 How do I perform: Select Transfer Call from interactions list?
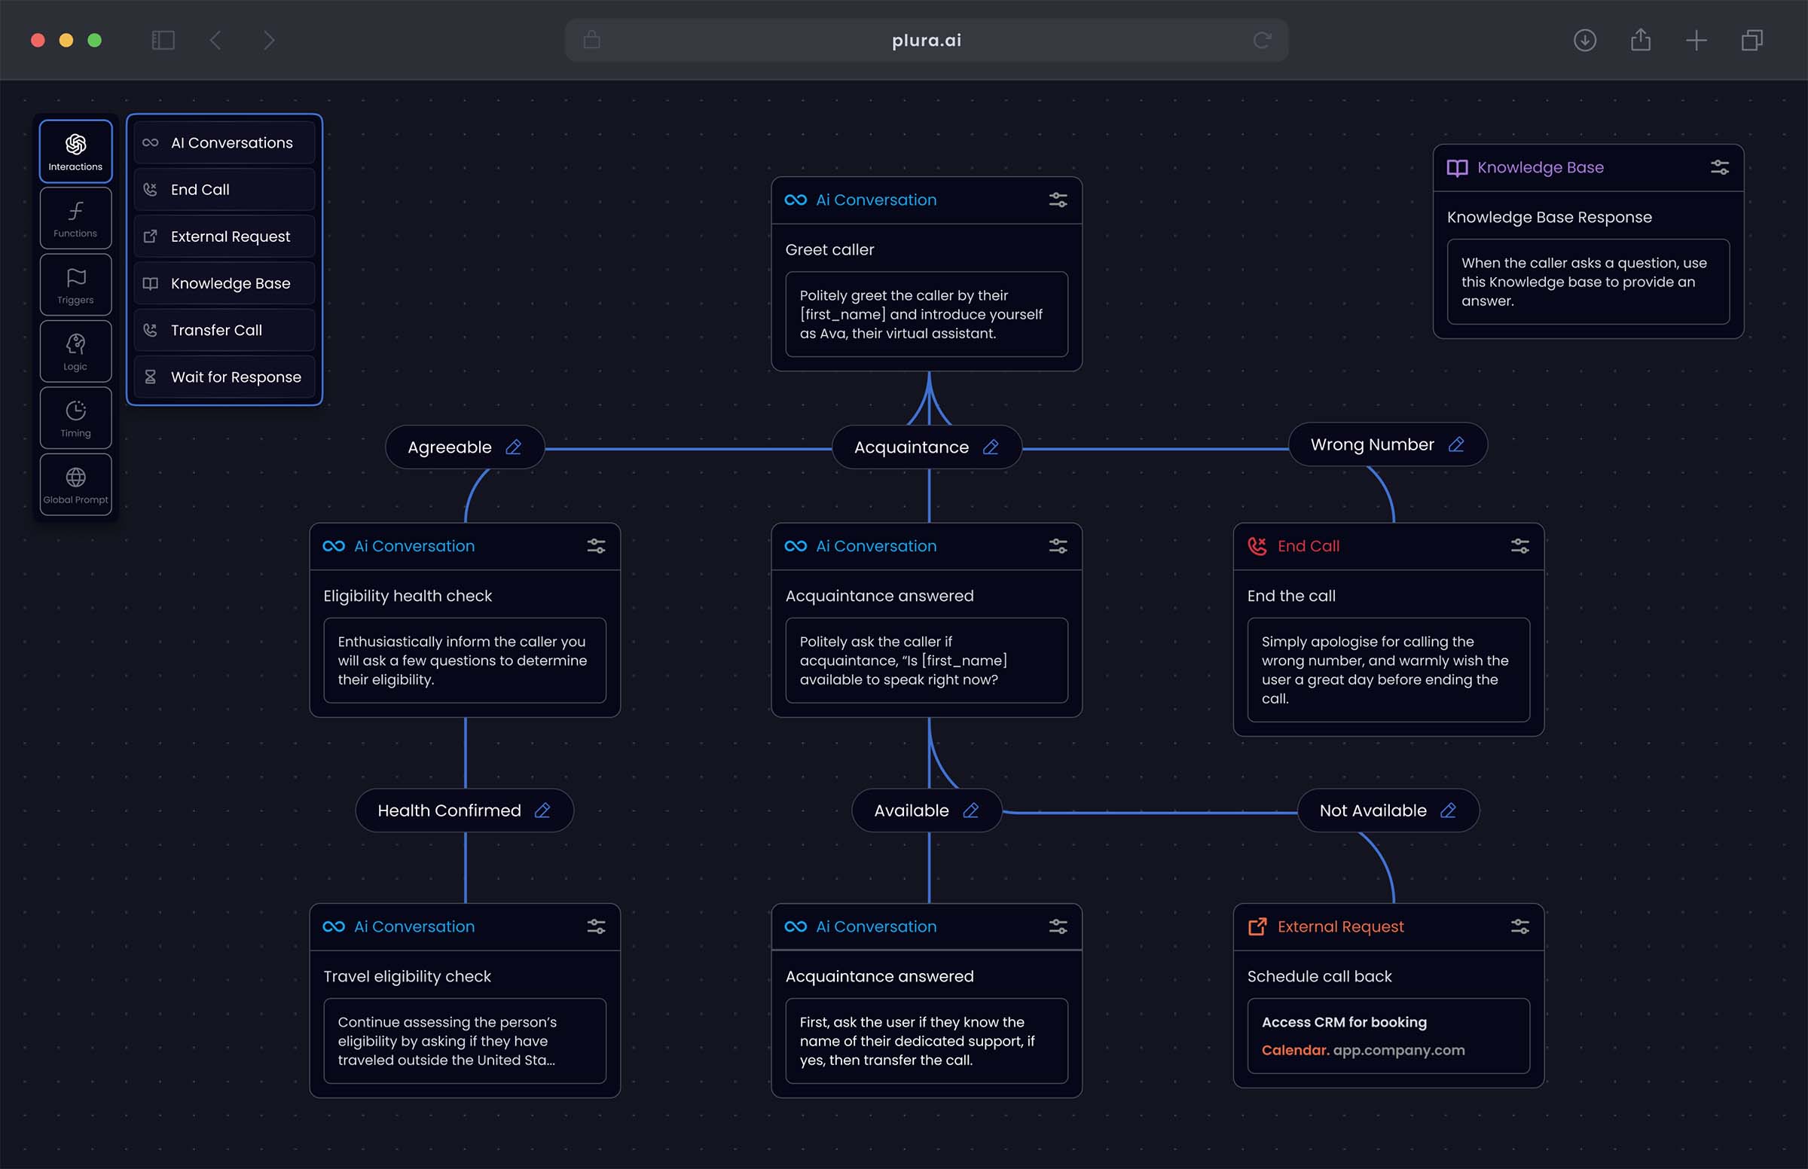click(x=224, y=330)
